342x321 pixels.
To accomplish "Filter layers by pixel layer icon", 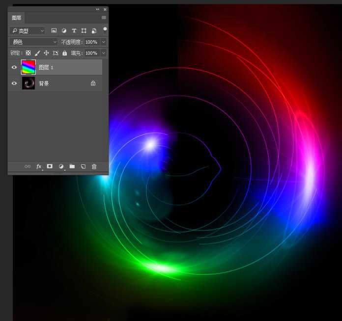I will [54, 31].
